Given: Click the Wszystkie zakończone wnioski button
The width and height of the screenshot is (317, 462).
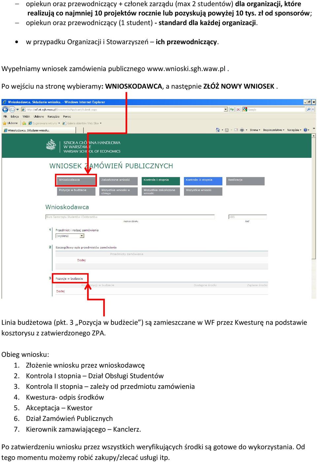Looking at the screenshot, I should 161,191.
